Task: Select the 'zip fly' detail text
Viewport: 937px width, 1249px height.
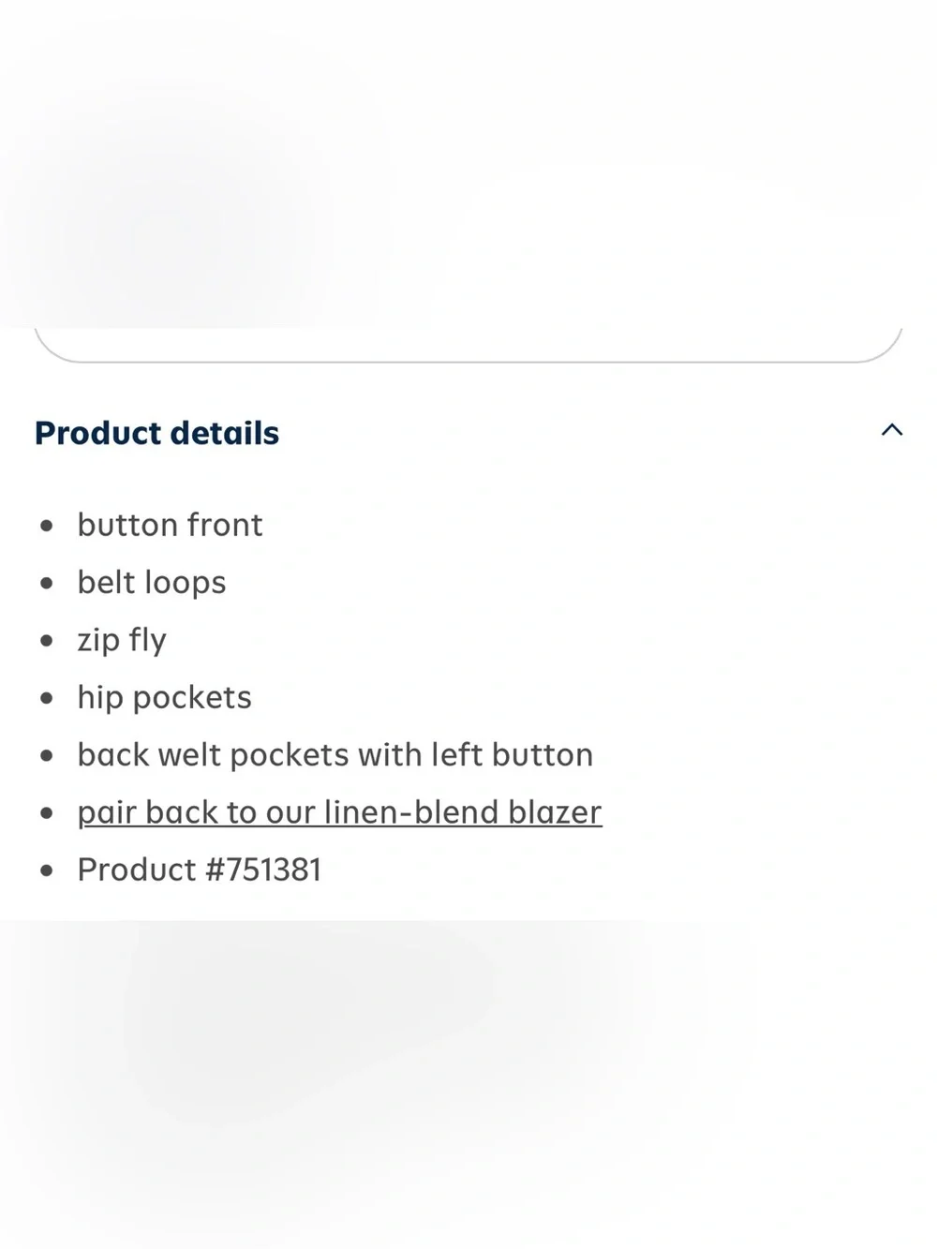Action: (x=122, y=640)
